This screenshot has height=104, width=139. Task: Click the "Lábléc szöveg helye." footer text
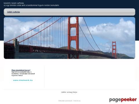pos(69,92)
